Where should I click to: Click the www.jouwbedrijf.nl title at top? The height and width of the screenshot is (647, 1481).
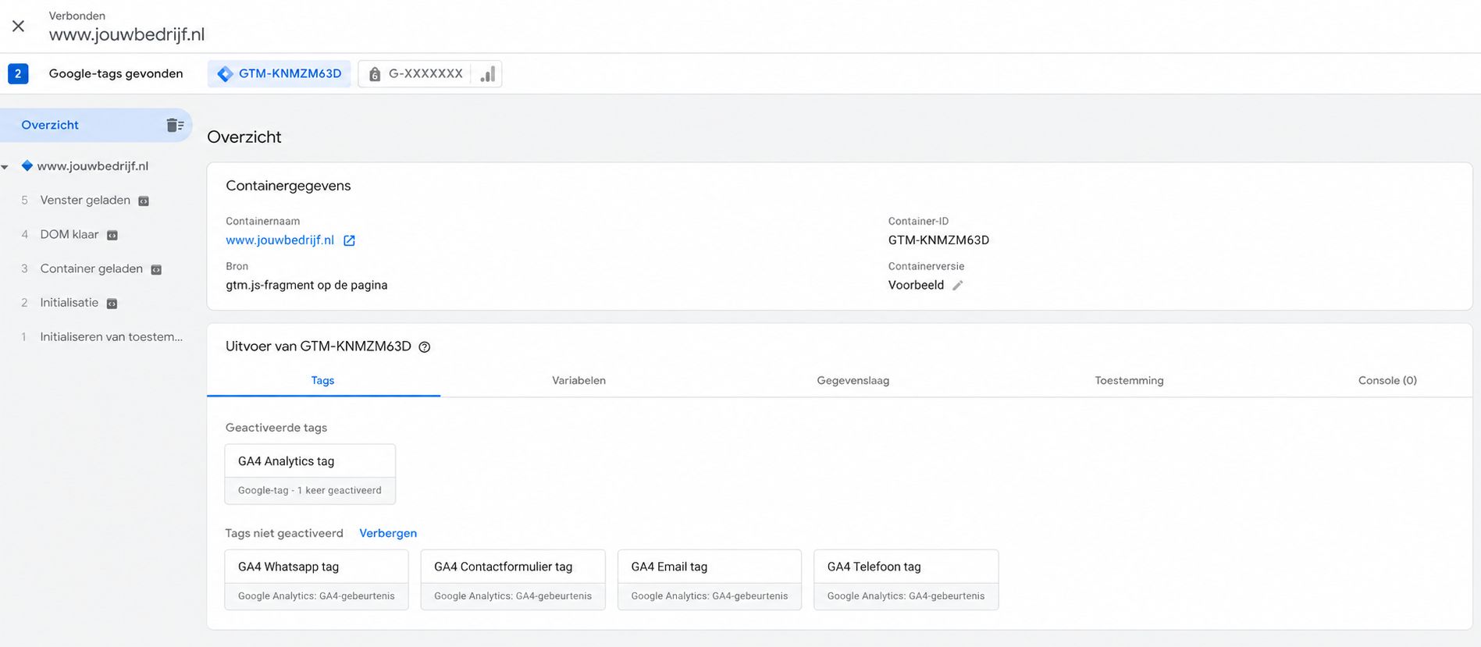click(126, 35)
